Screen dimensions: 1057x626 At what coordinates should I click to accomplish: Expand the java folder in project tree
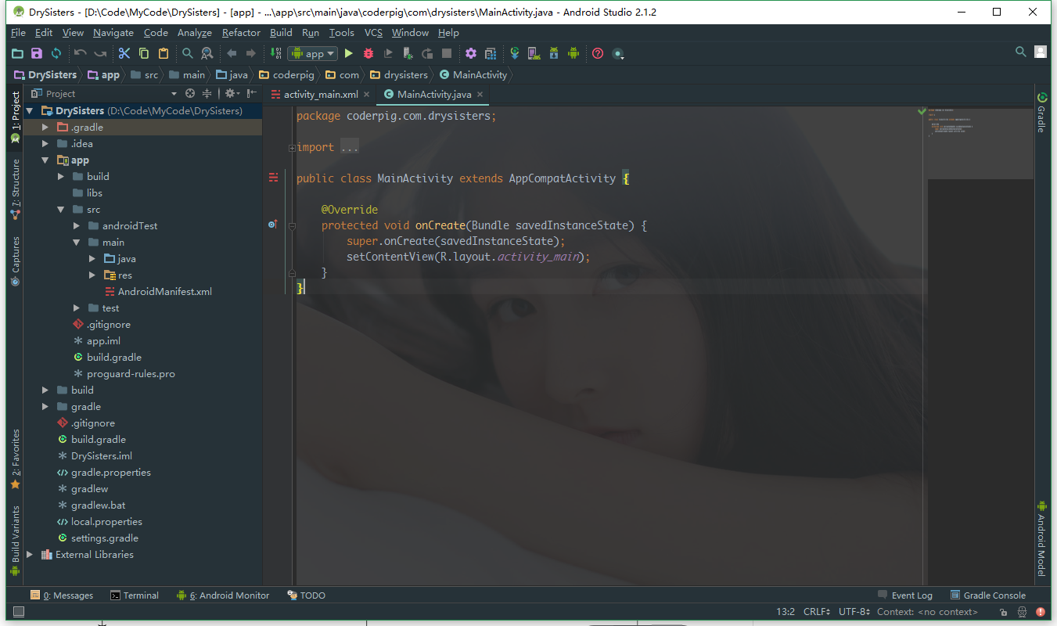click(x=92, y=258)
